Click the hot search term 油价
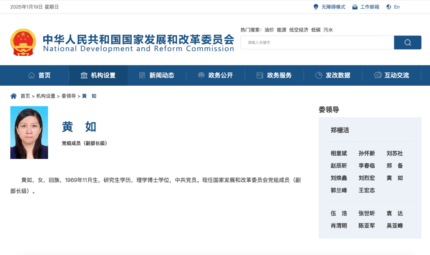 (x=268, y=29)
